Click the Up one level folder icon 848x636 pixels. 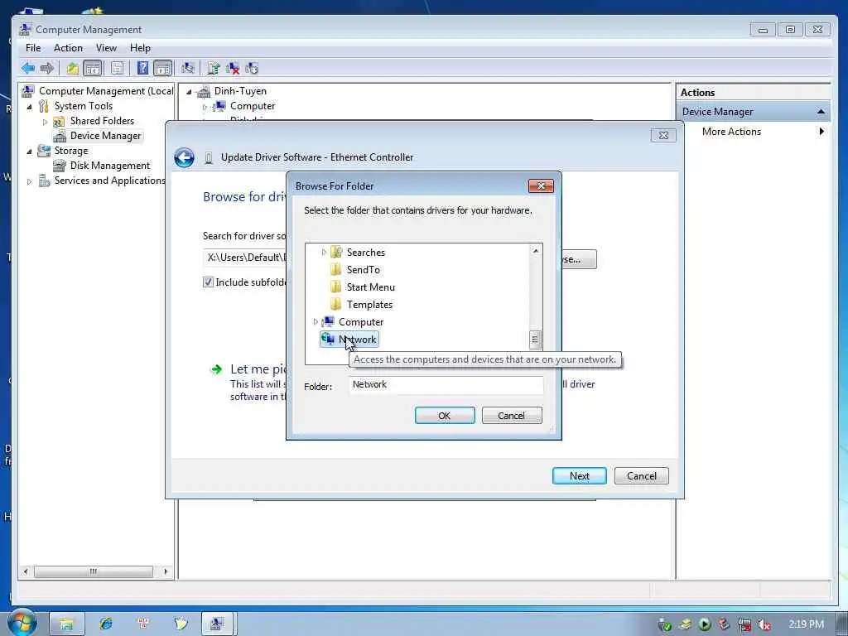coord(73,68)
